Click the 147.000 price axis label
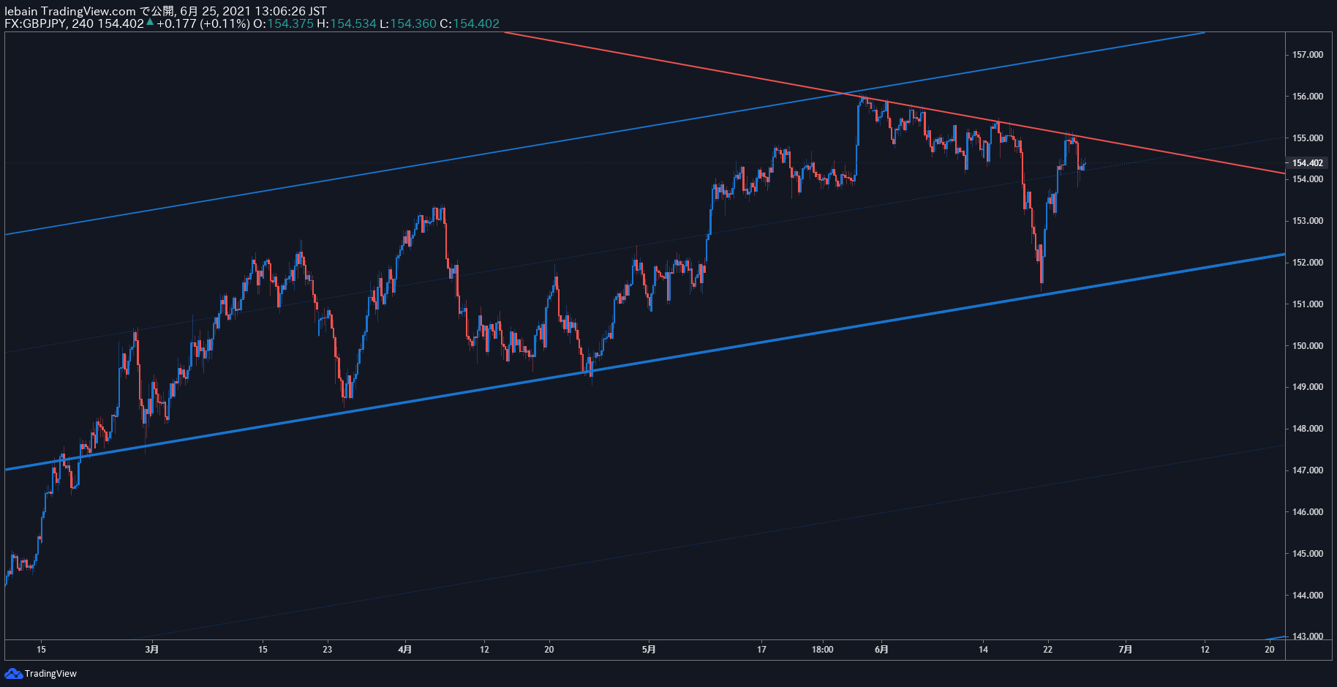This screenshot has height=687, width=1337. [1307, 470]
